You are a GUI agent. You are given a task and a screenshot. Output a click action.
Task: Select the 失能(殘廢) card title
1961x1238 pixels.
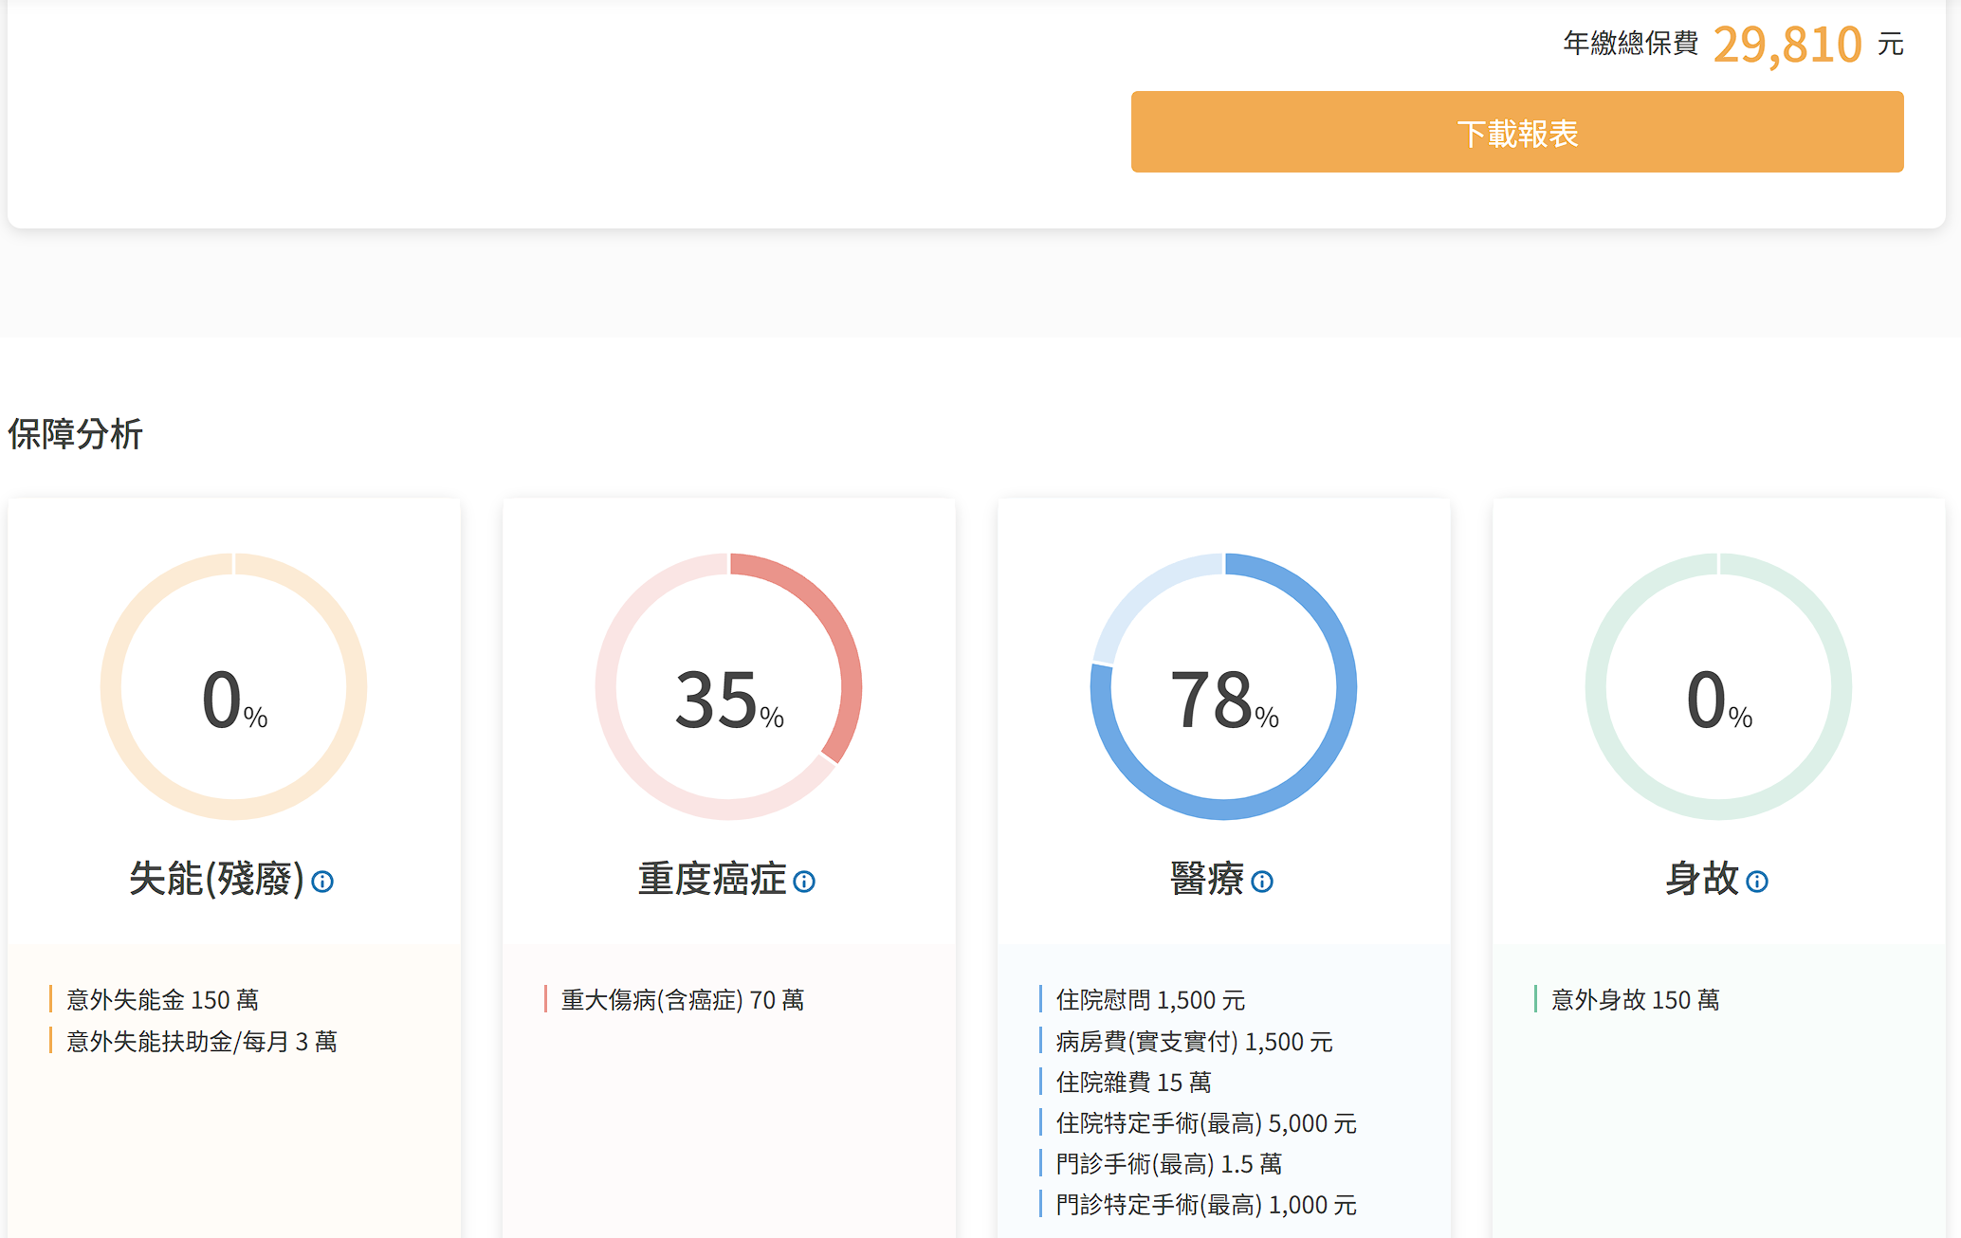[x=217, y=879]
